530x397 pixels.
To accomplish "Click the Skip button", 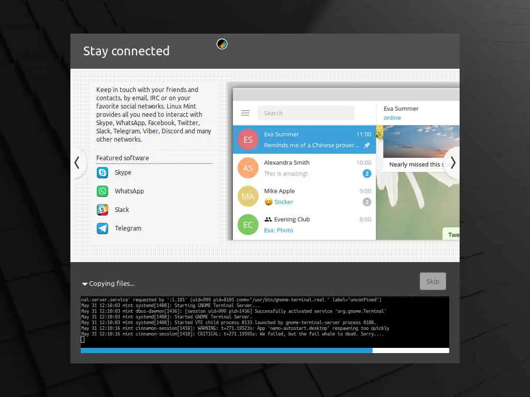I will click(433, 281).
